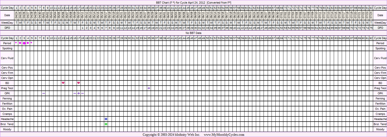387x137 pixels.
Task: Click the largest period dot on cycle day 3
Action: (24, 43)
